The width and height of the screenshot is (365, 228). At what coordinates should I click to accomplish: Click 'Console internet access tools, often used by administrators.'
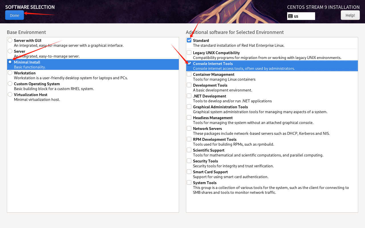(244, 68)
